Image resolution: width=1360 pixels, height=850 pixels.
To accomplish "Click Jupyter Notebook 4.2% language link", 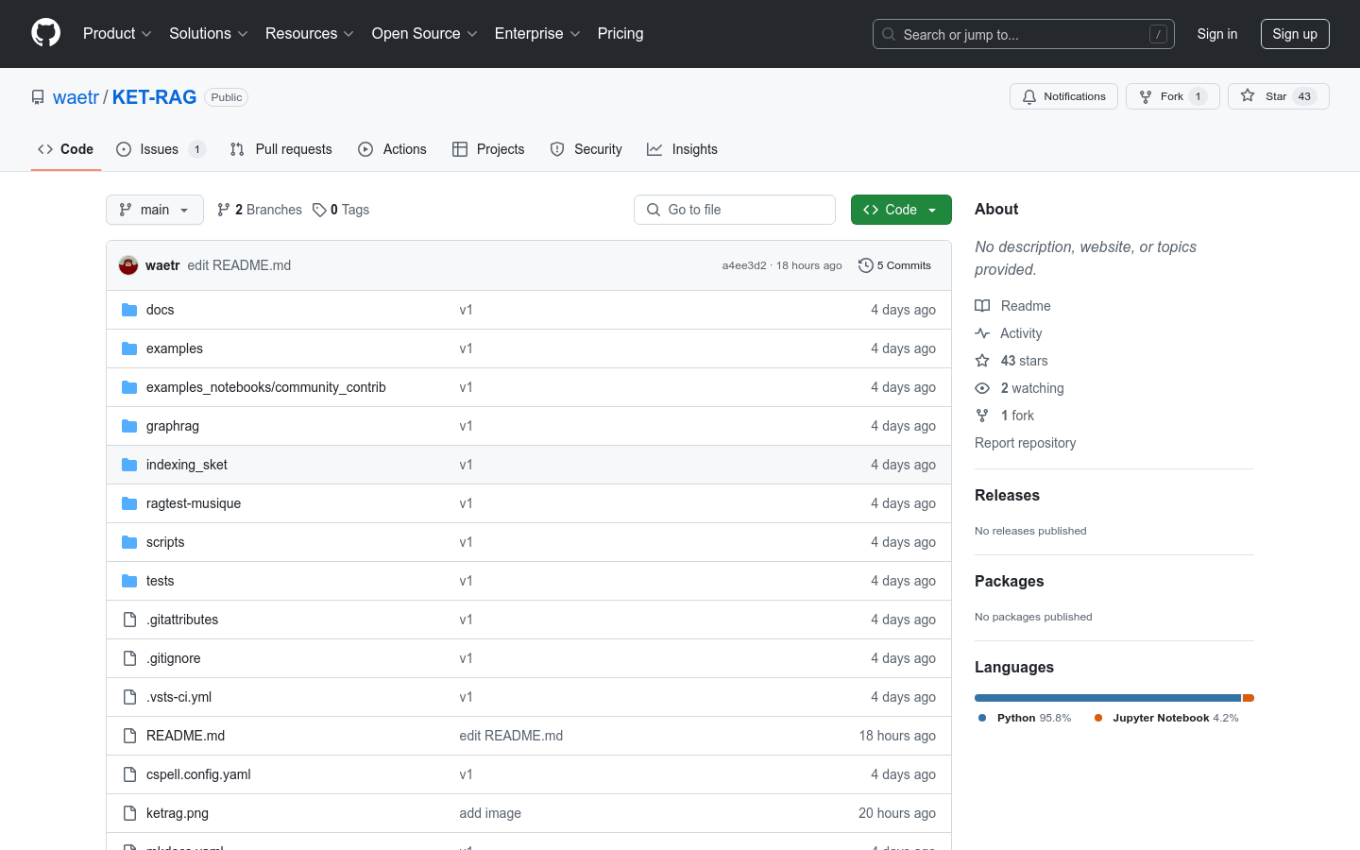I will (1166, 718).
